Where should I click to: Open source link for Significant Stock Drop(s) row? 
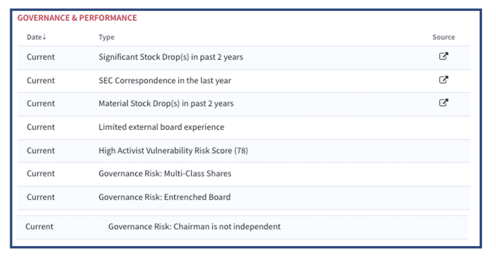[444, 56]
